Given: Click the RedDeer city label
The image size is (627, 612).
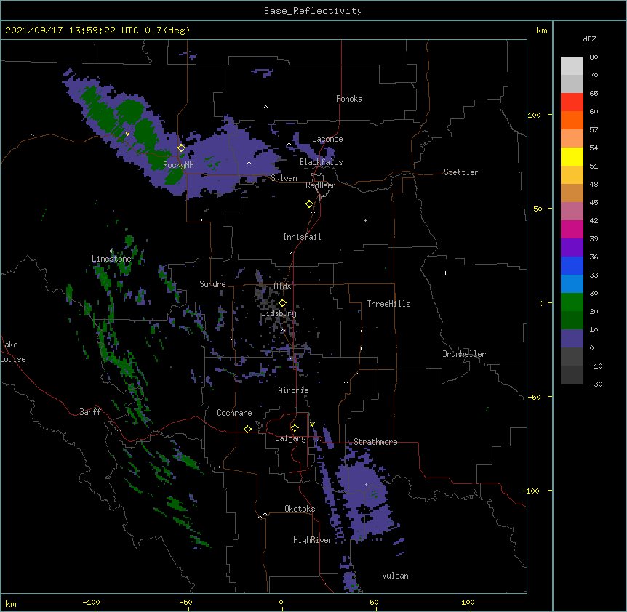Looking at the screenshot, I should 320,185.
